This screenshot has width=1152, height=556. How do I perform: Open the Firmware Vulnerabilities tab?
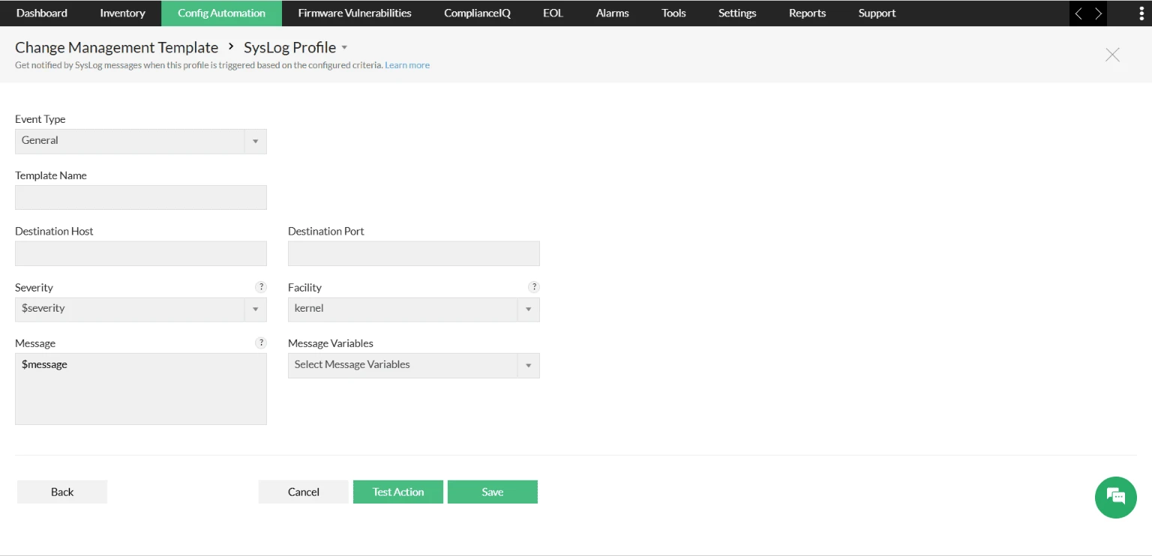355,13
